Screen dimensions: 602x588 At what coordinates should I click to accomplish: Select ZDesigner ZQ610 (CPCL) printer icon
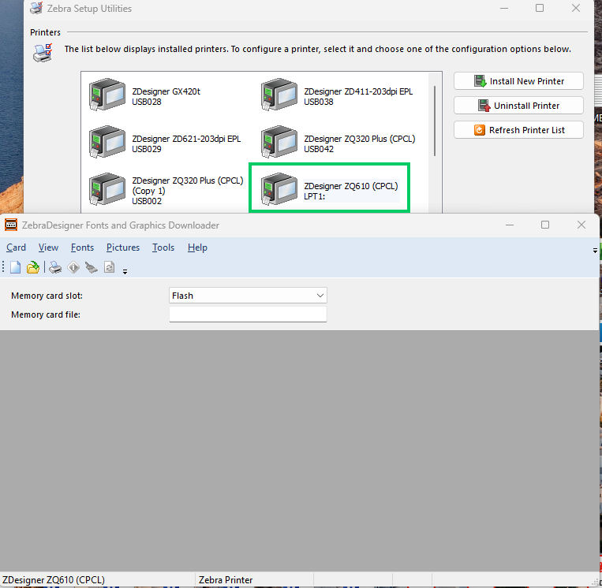tap(279, 188)
